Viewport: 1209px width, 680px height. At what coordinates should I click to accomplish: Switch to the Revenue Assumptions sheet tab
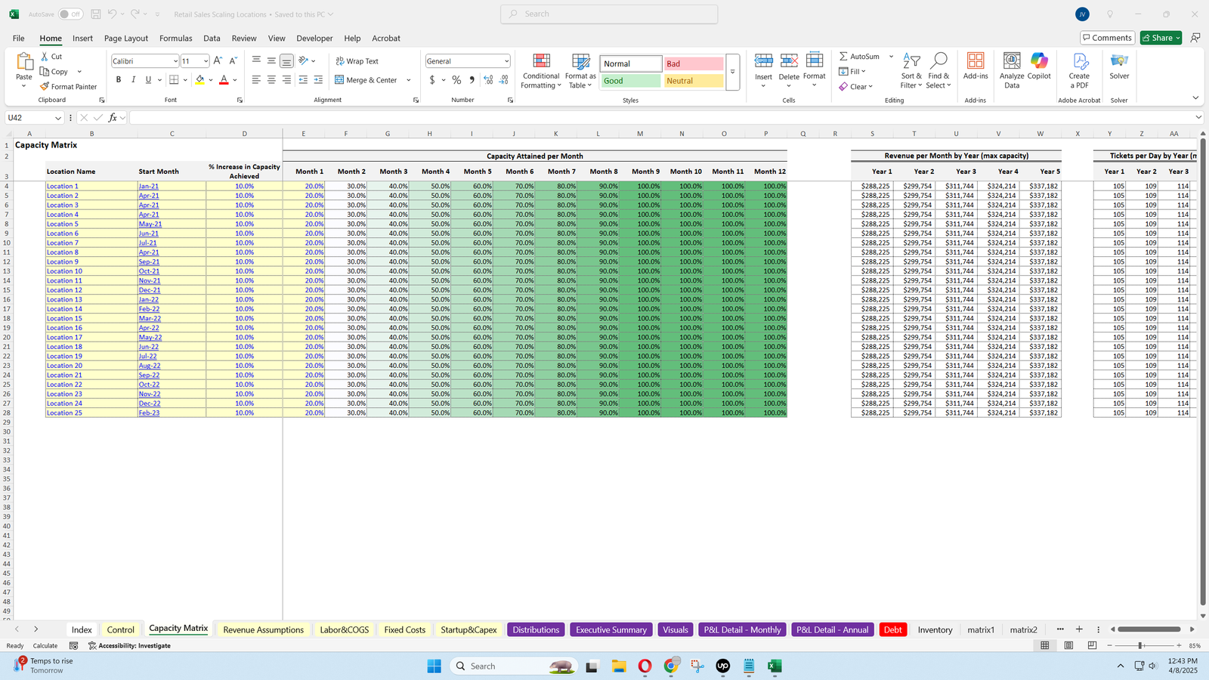(263, 630)
